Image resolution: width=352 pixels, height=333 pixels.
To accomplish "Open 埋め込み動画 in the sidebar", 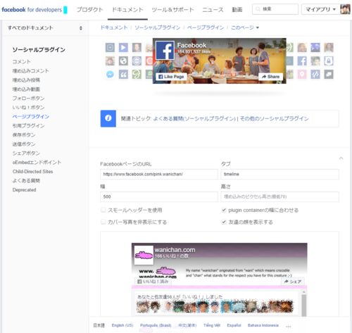I will (x=26, y=89).
